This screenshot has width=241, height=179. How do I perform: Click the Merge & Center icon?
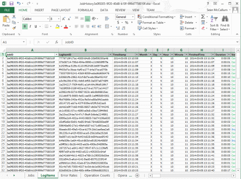(x=107, y=26)
